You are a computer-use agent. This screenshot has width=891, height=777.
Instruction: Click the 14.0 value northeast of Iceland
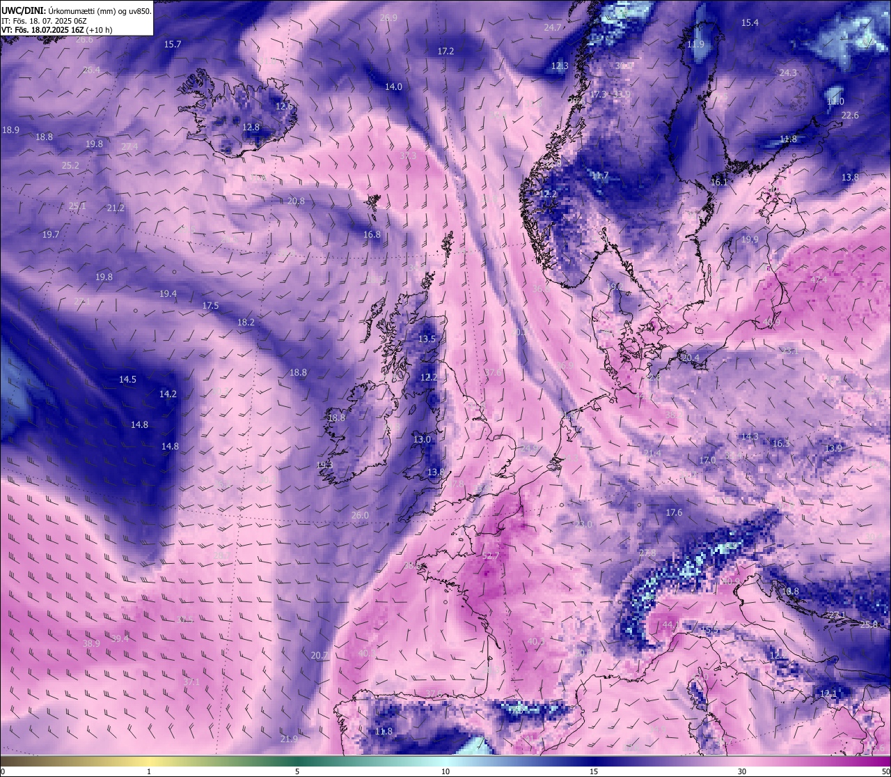(x=393, y=87)
